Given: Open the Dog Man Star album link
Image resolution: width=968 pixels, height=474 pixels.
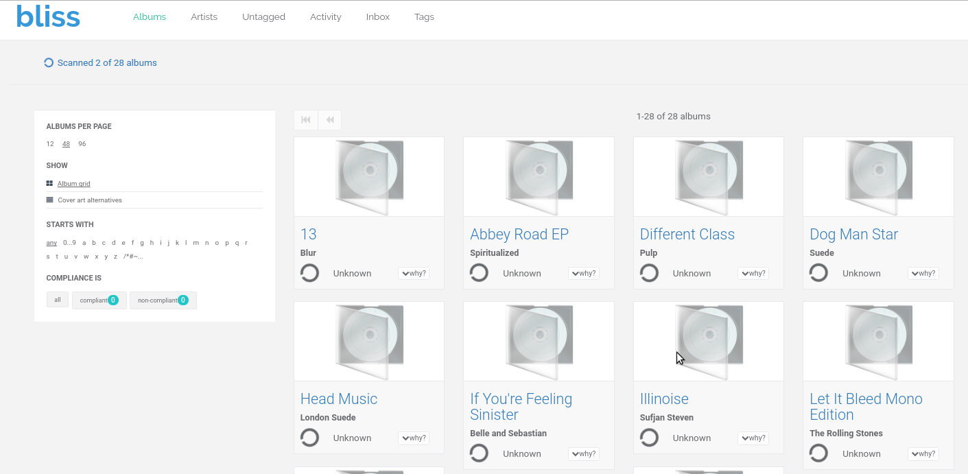Looking at the screenshot, I should (854, 235).
